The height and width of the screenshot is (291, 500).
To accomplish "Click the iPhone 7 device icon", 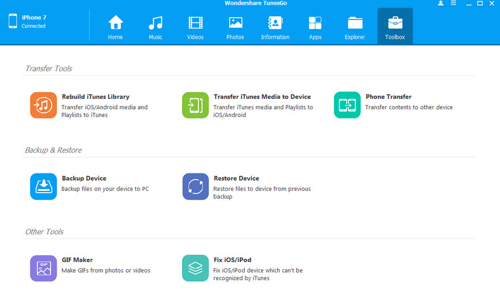I will (13, 21).
